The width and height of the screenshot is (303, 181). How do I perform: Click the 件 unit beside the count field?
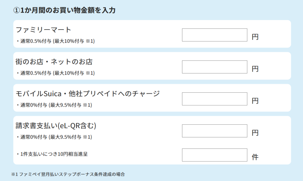(255, 157)
